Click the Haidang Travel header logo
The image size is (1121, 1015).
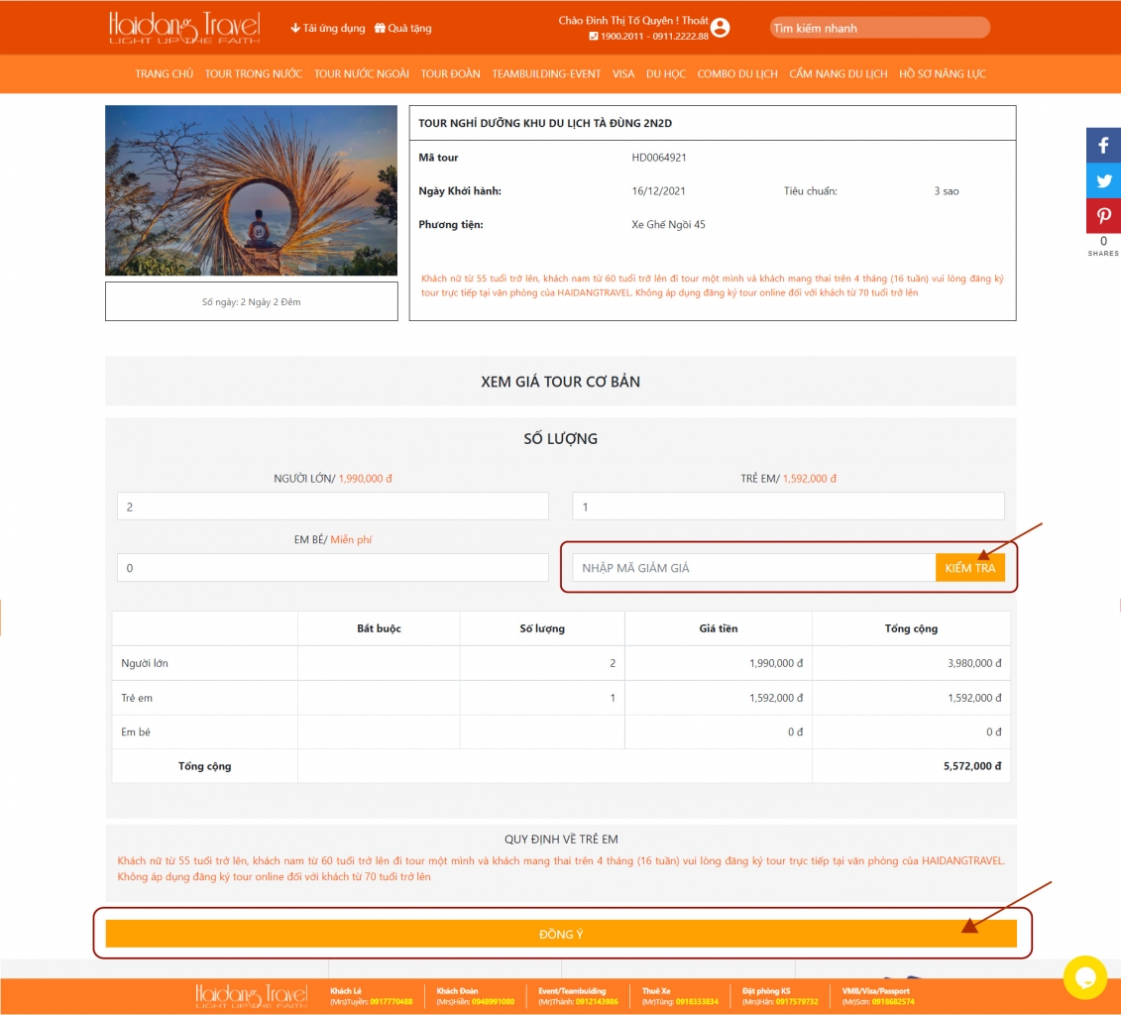click(184, 28)
